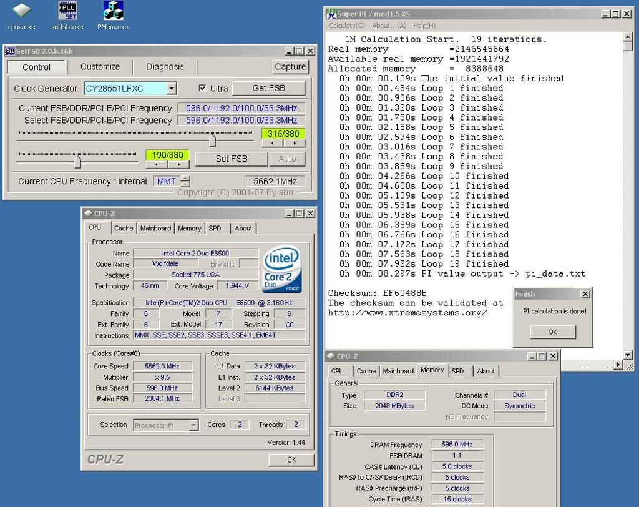
Task: Open the About menu in Super PI
Action: pyautogui.click(x=389, y=26)
